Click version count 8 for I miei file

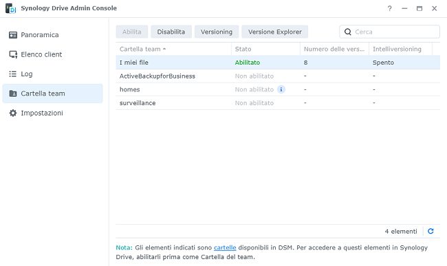[305, 63]
